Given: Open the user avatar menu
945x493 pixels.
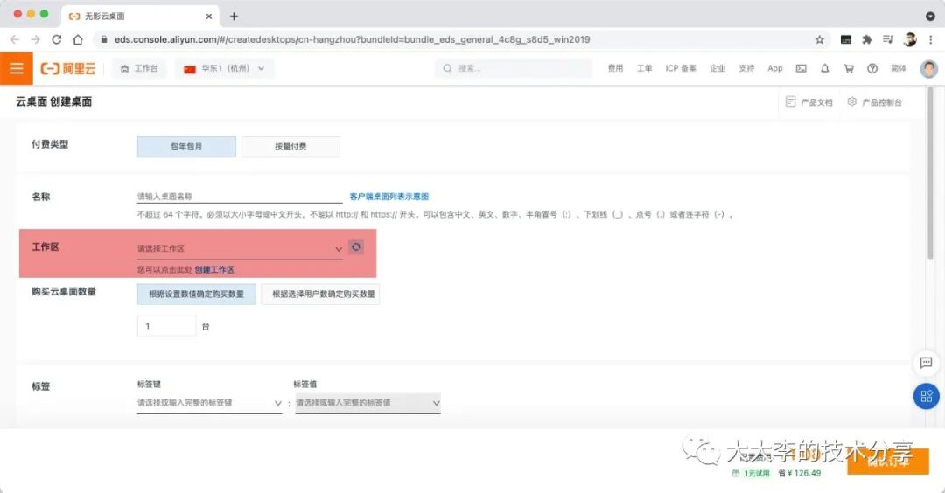Looking at the screenshot, I should (x=928, y=69).
